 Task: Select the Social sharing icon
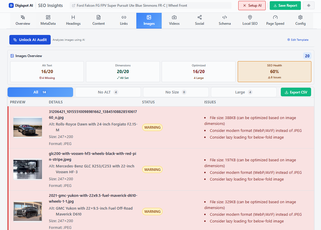pyautogui.click(x=199, y=17)
